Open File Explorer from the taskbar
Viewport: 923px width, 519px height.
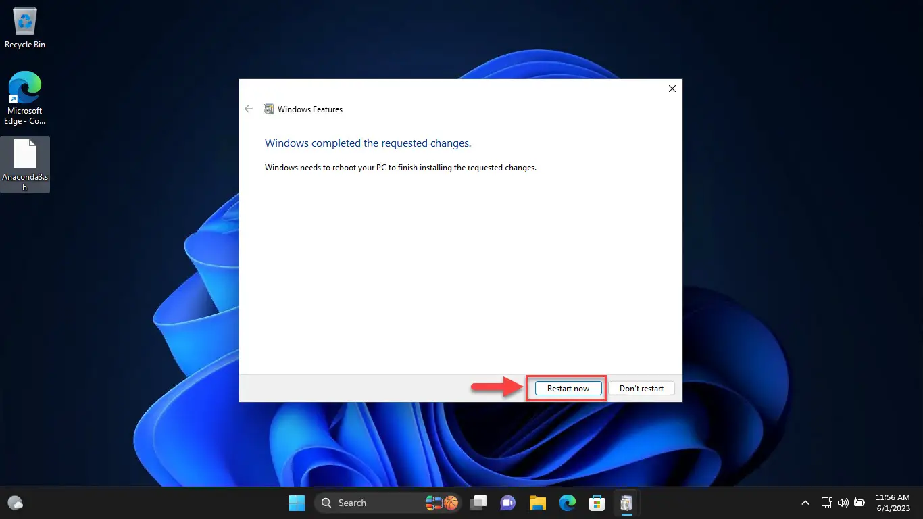point(537,503)
